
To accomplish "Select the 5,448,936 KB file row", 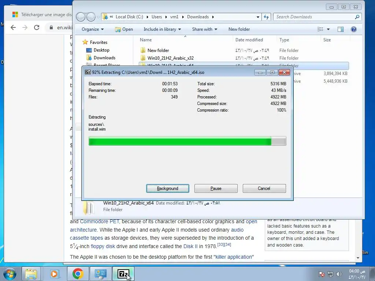I will tap(320, 81).
